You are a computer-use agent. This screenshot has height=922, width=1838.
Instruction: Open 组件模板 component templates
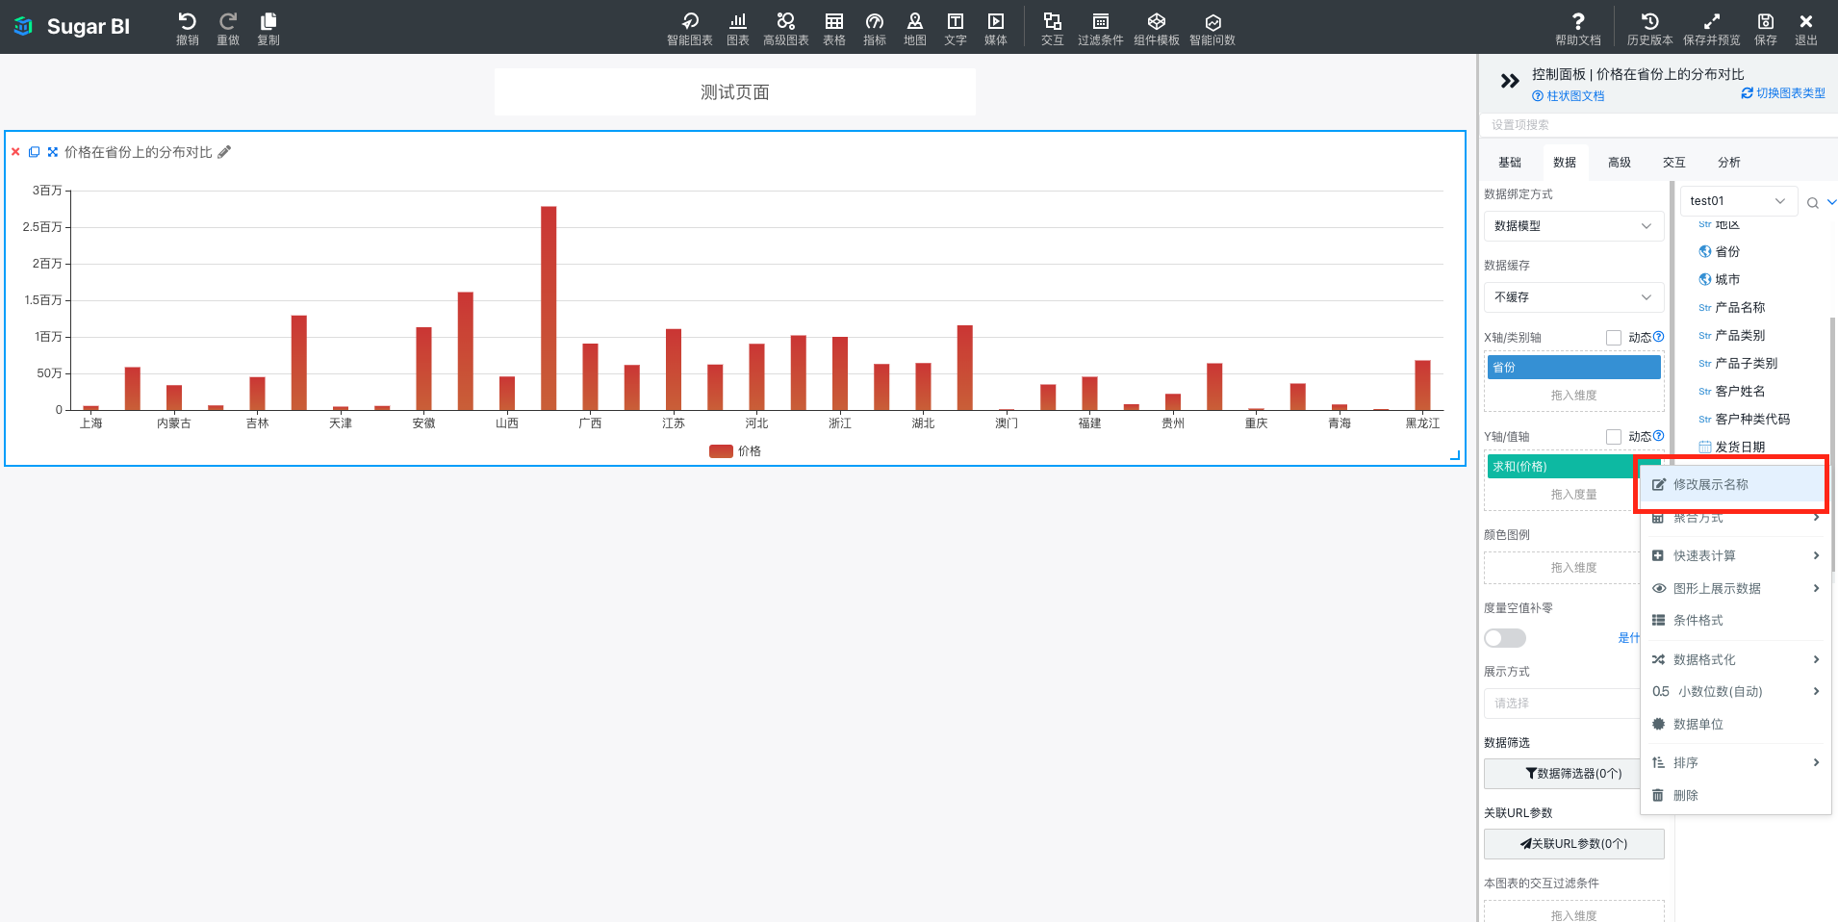click(x=1157, y=28)
